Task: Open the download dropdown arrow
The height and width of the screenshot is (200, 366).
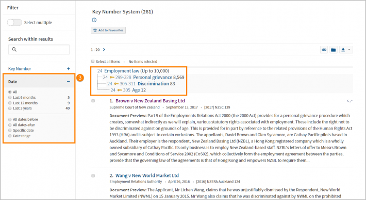Action: 349,49
